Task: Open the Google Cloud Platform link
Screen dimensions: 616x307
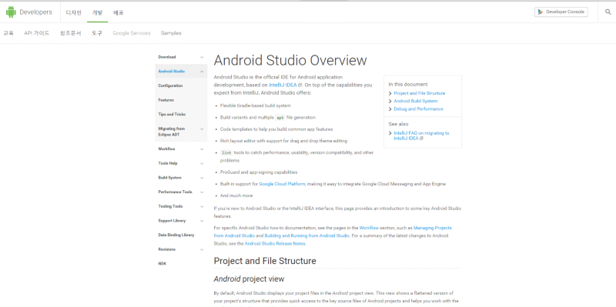Action: tap(282, 184)
